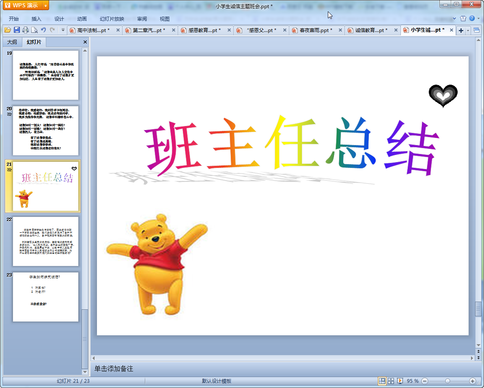Close the 高中法制...pt document tab

coord(118,30)
